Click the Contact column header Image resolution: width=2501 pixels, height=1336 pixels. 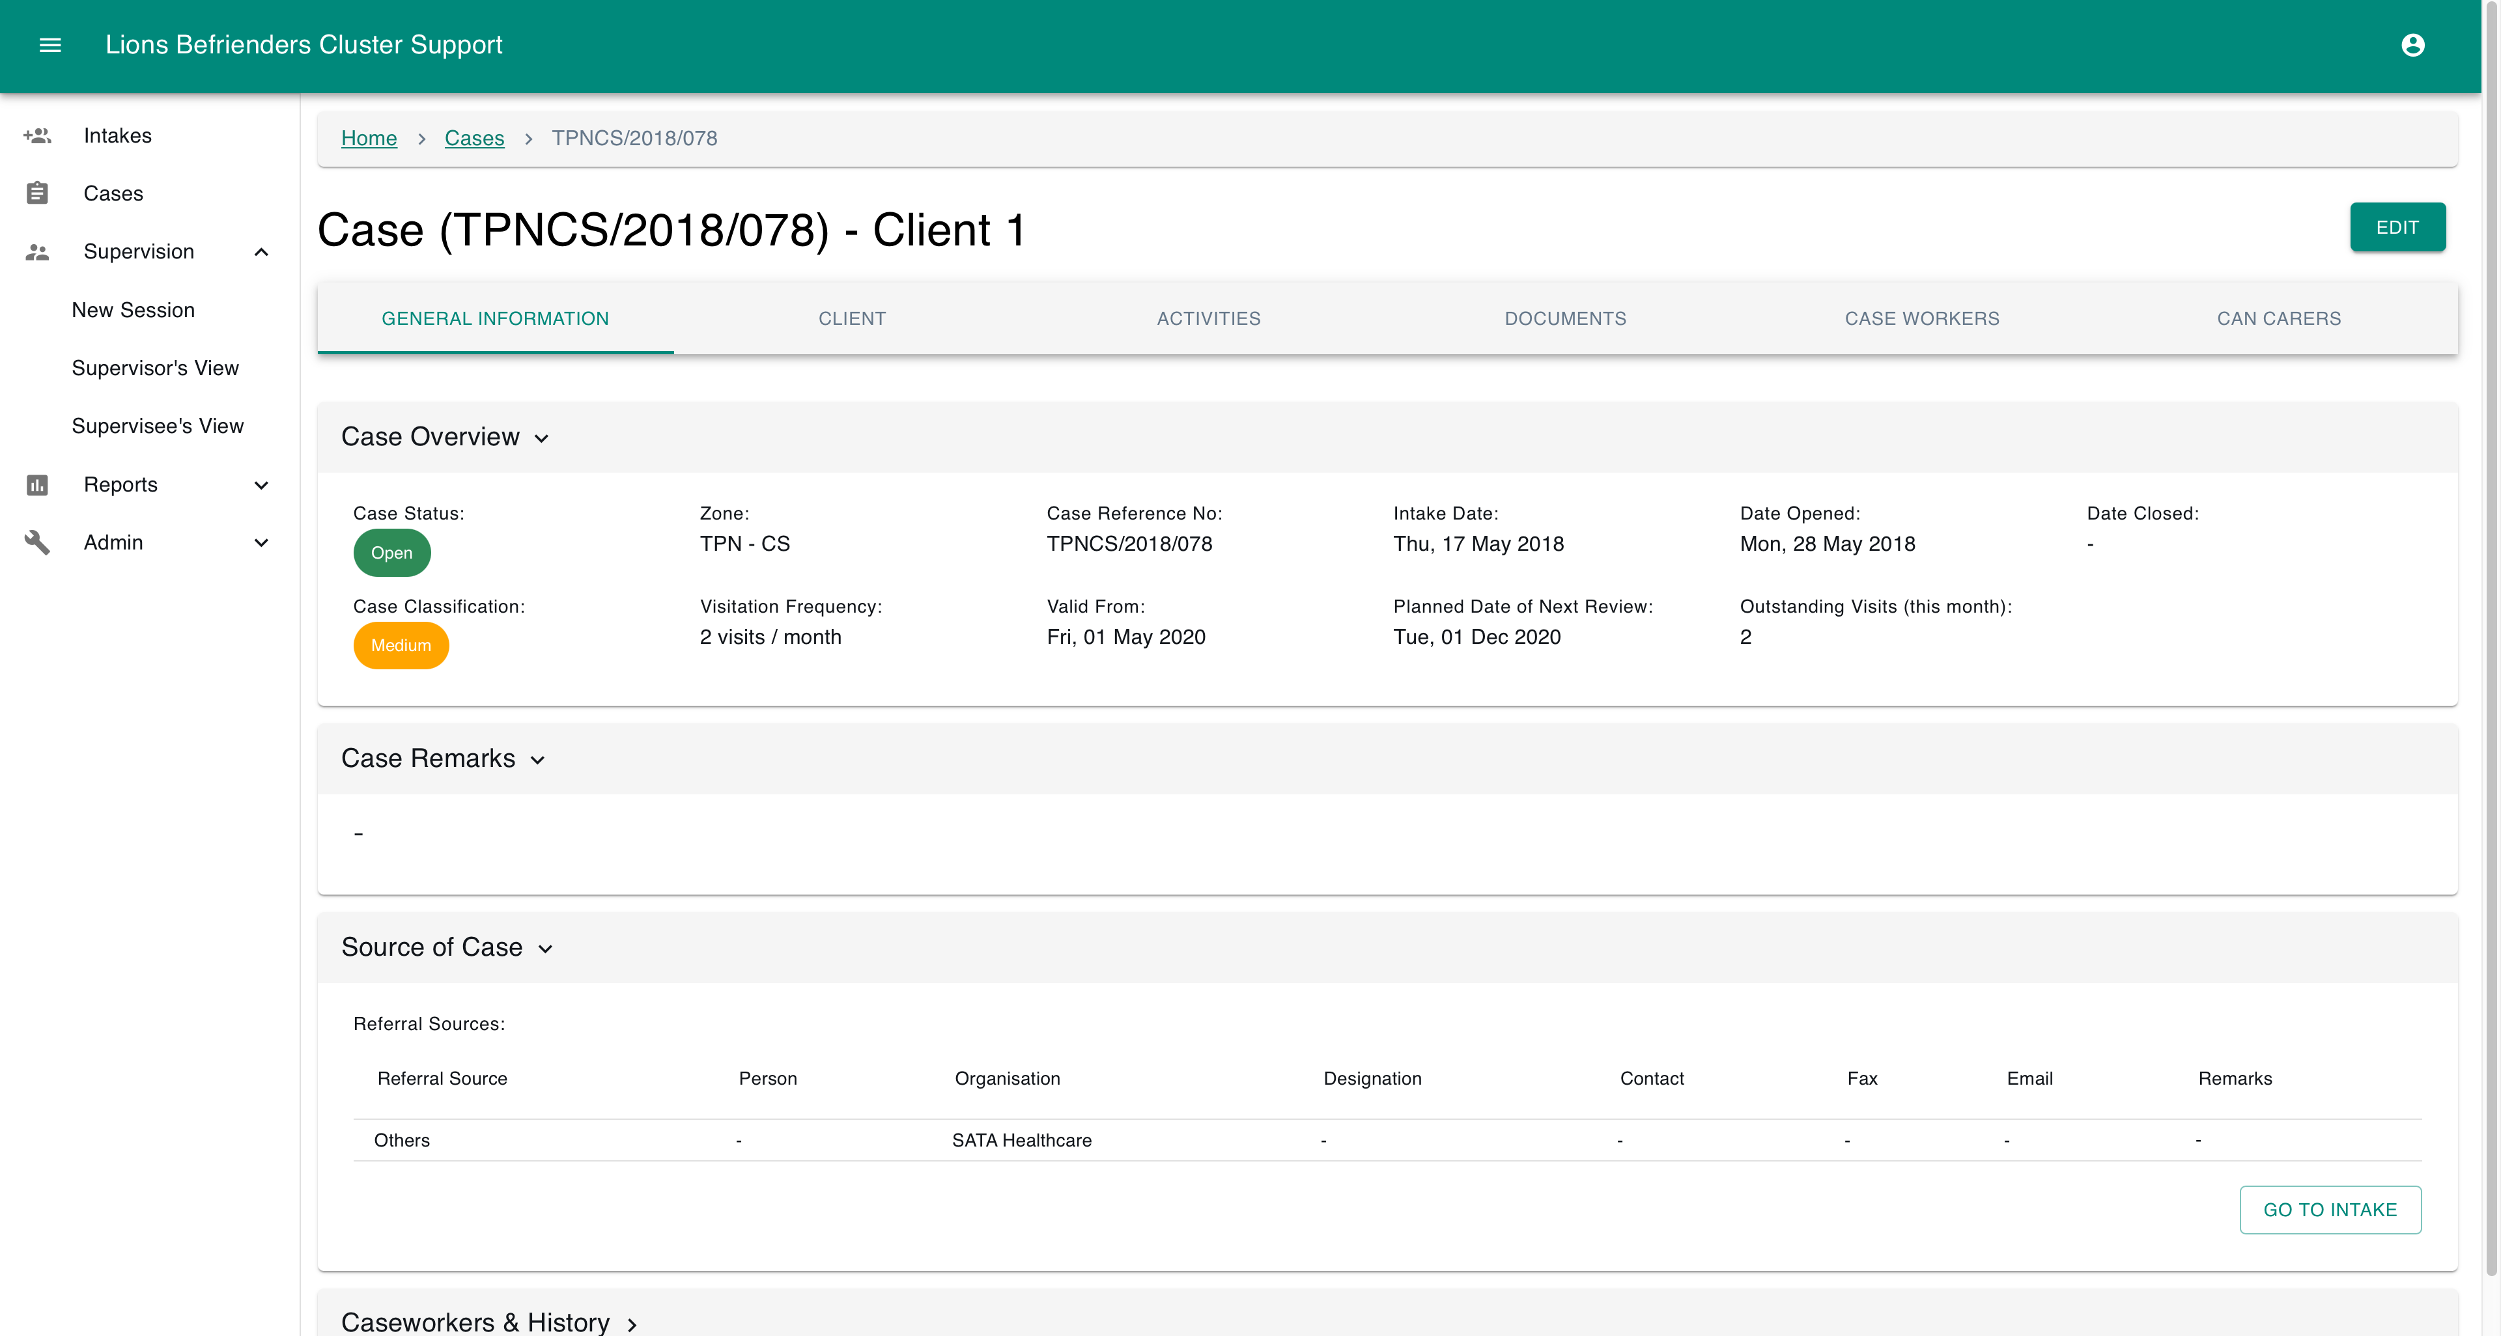1652,1078
